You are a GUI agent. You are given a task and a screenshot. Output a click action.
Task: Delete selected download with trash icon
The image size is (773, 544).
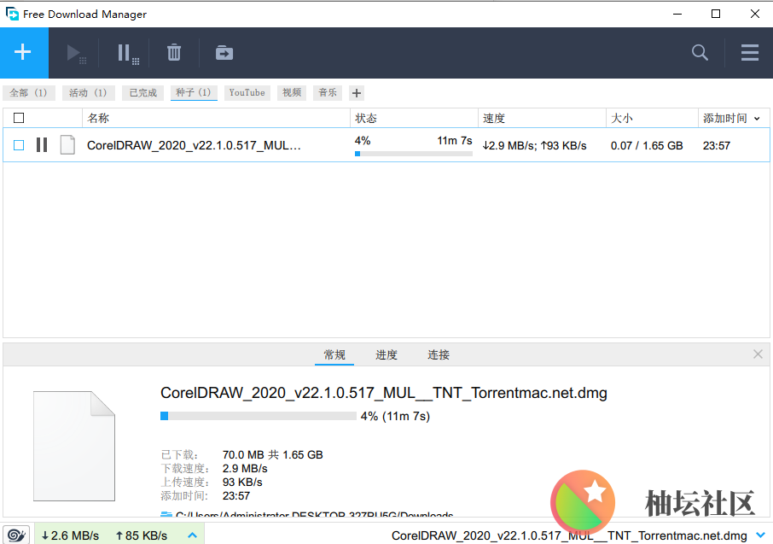(173, 52)
